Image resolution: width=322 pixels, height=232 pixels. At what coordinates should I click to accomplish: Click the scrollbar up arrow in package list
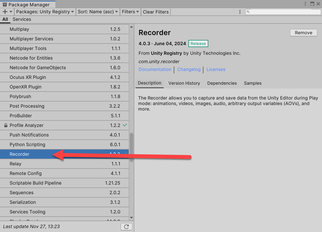131,27
